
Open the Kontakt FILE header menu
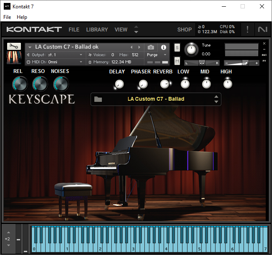coord(74,29)
